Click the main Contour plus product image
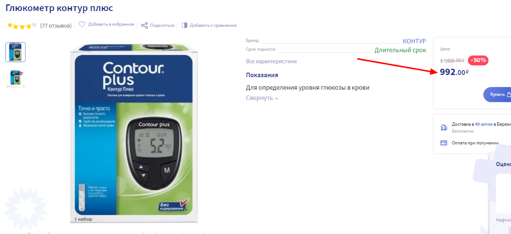The width and height of the screenshot is (511, 234). click(135, 132)
